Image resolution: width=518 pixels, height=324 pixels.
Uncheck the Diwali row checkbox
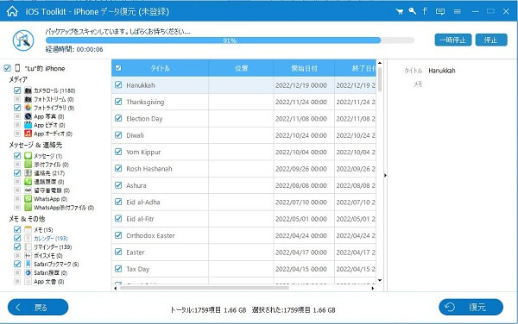118,135
